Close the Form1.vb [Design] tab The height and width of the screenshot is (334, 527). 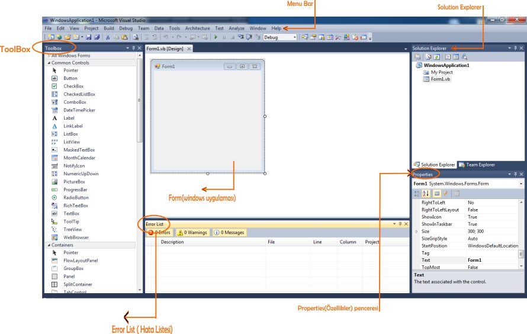click(189, 49)
